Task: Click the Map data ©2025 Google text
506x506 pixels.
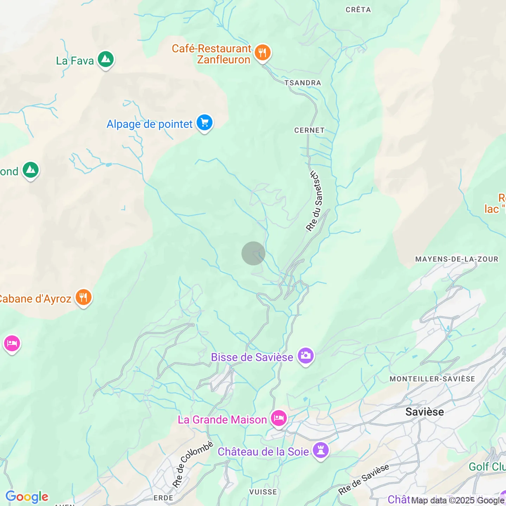Action: coord(458,500)
